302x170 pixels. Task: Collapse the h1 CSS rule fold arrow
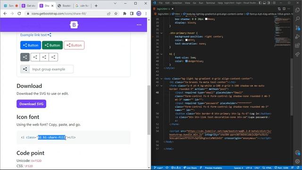pos(161,54)
